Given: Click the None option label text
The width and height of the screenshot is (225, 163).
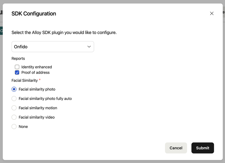Looking at the screenshot, I should click(23, 126).
